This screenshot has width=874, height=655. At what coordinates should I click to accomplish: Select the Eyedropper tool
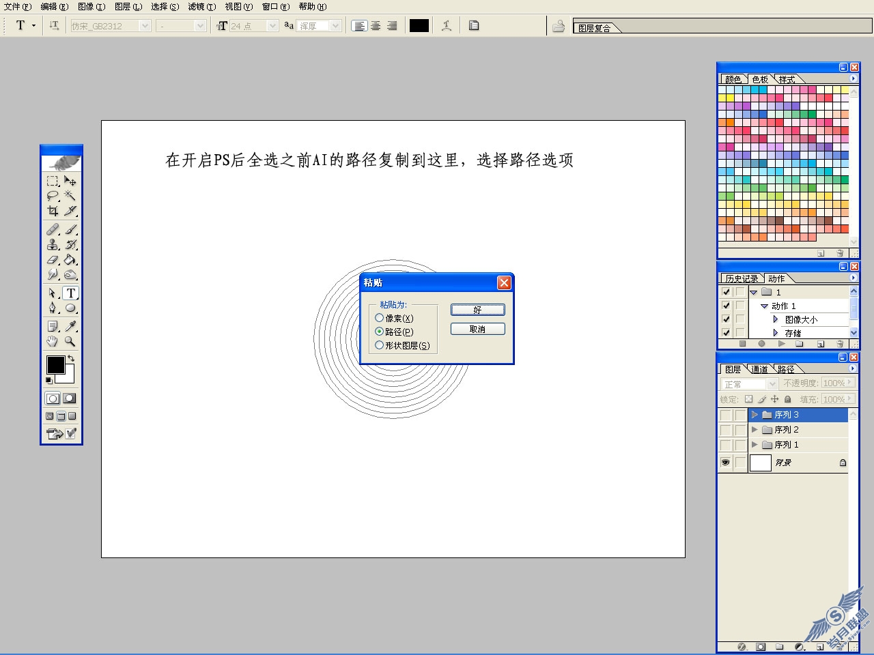pyautogui.click(x=70, y=326)
